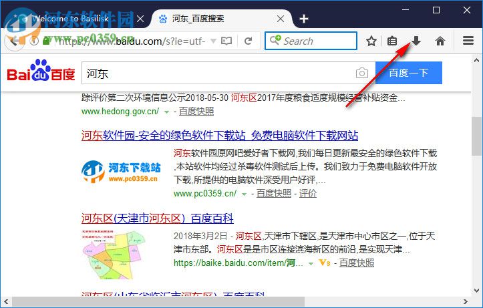Toggle Reader View book icon
The width and height of the screenshot is (483, 308).
pyautogui.click(x=226, y=41)
